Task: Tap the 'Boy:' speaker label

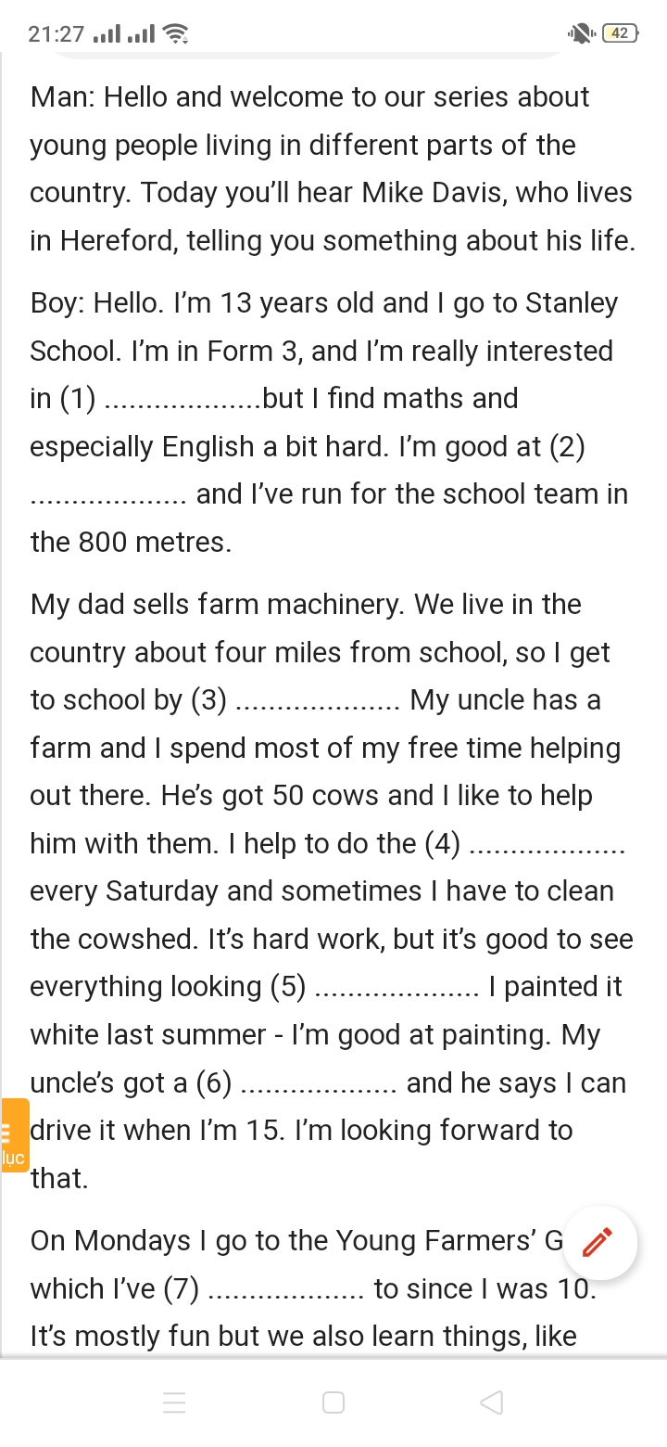Action: (57, 303)
